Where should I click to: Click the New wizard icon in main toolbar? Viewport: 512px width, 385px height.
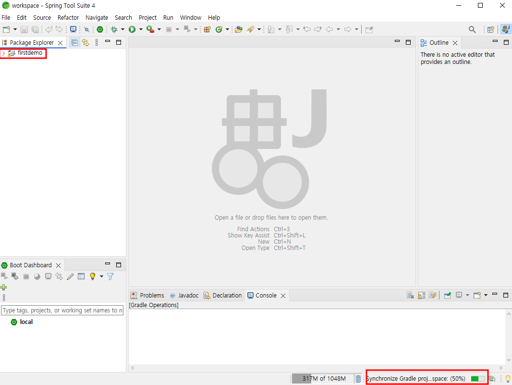[x=6, y=29]
